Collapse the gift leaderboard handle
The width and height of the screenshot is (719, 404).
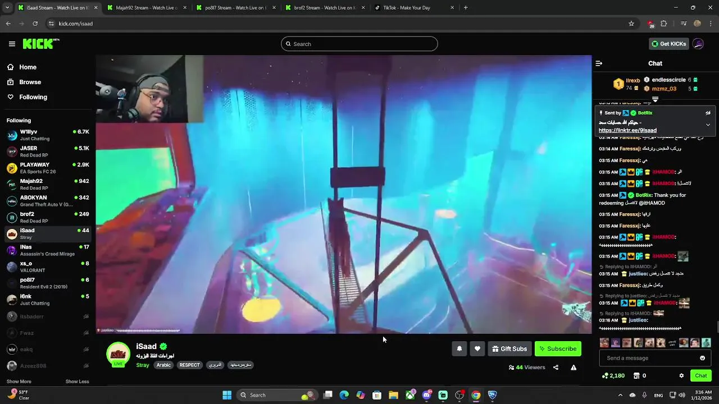[x=655, y=99]
